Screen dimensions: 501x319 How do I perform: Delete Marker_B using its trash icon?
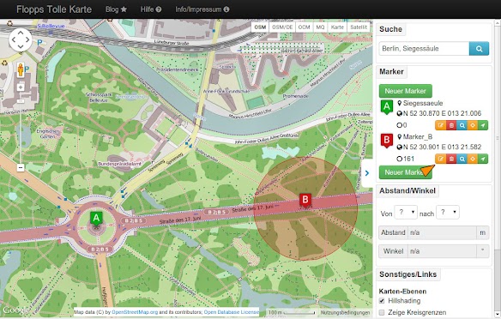tap(451, 159)
